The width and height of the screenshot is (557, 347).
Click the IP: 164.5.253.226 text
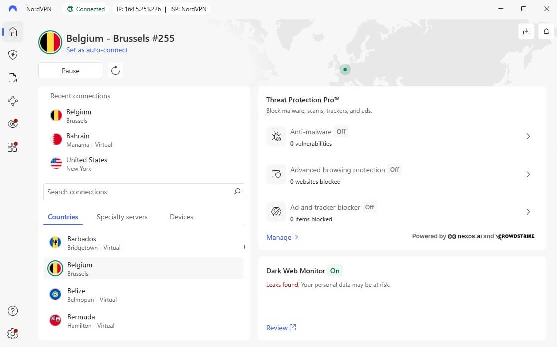coord(139,9)
